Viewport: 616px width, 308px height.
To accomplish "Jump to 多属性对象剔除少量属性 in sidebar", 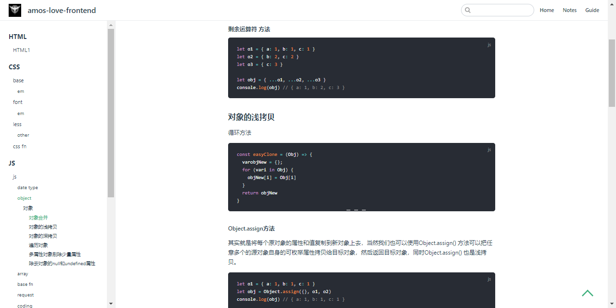I will 55,254.
